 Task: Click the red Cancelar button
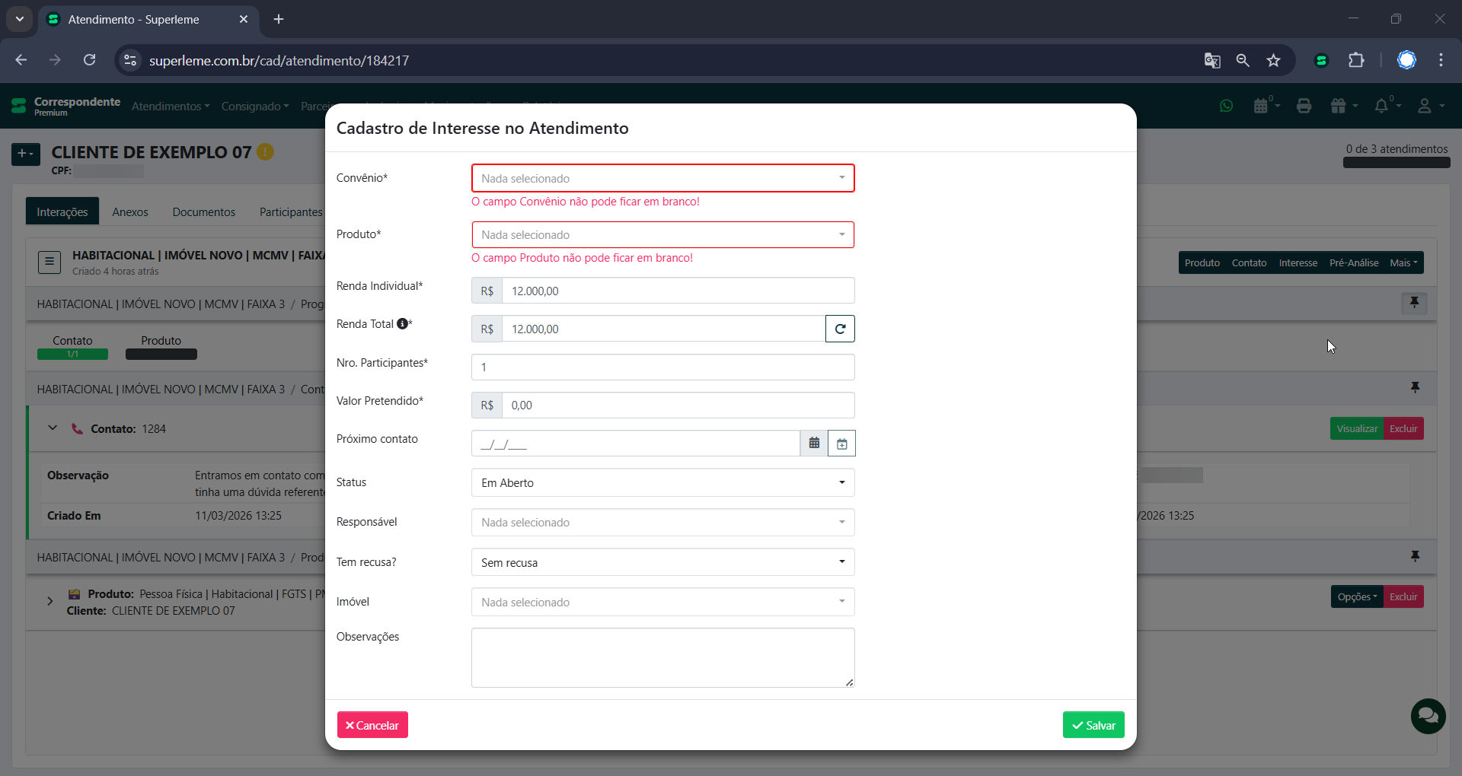point(372,725)
